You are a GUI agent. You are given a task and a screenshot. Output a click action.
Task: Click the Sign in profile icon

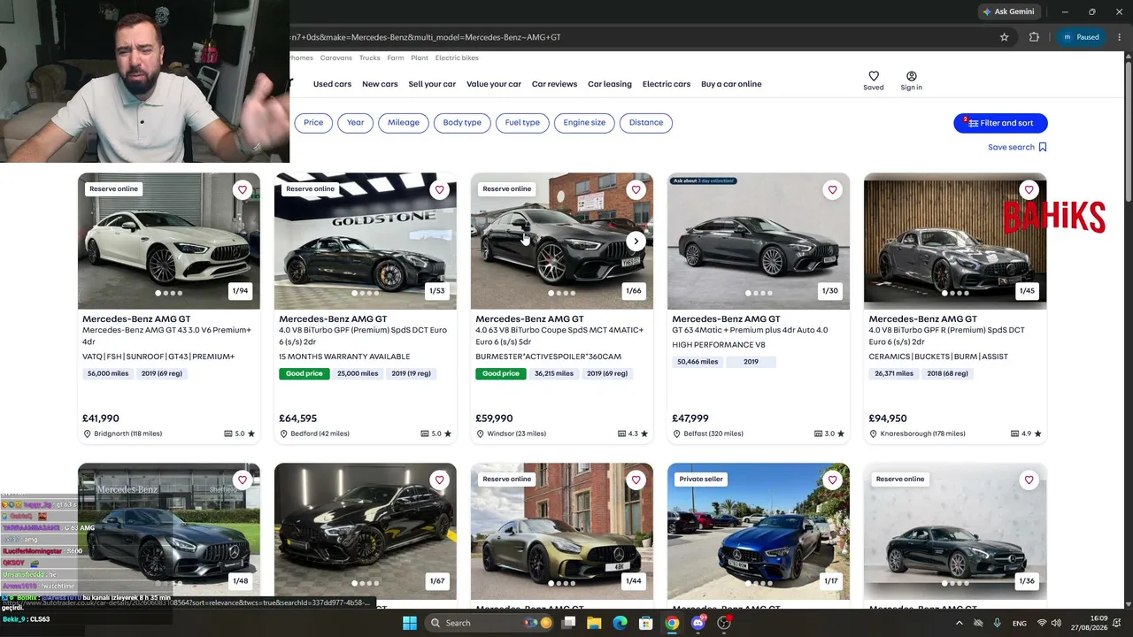coord(912,76)
